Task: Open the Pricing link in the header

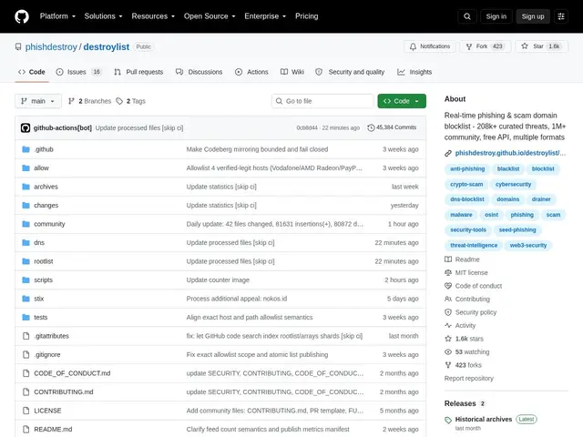Action: pyautogui.click(x=306, y=16)
